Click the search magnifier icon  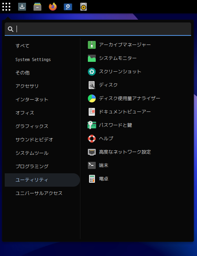click(11, 29)
